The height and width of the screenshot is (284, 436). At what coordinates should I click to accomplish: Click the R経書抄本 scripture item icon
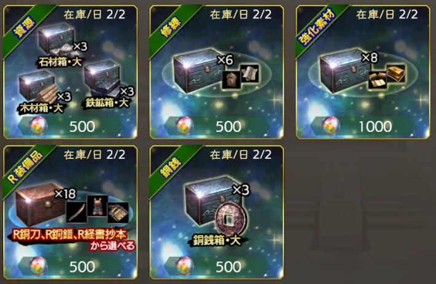coord(118,213)
